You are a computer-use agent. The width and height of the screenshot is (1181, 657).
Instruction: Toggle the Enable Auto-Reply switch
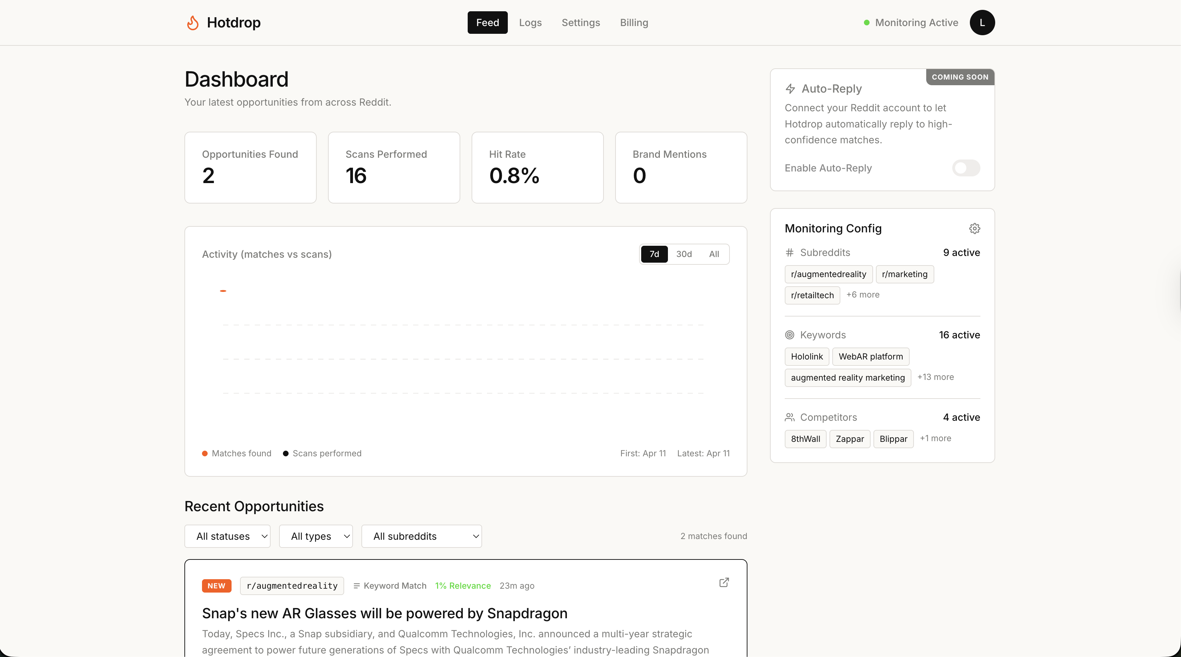pos(966,168)
